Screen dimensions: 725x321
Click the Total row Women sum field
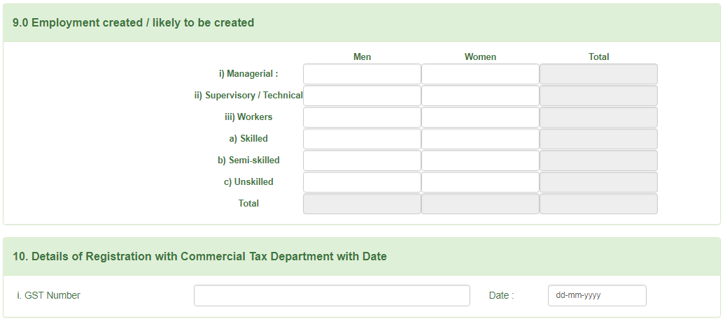(480, 204)
